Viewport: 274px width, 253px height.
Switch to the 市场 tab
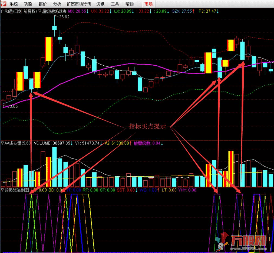(x=148, y=4)
